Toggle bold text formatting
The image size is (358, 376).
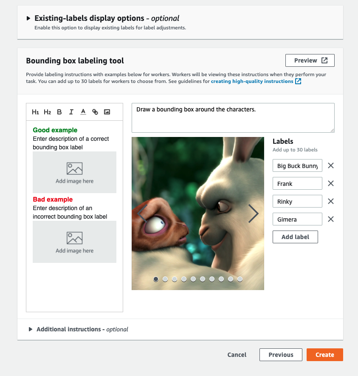[59, 112]
